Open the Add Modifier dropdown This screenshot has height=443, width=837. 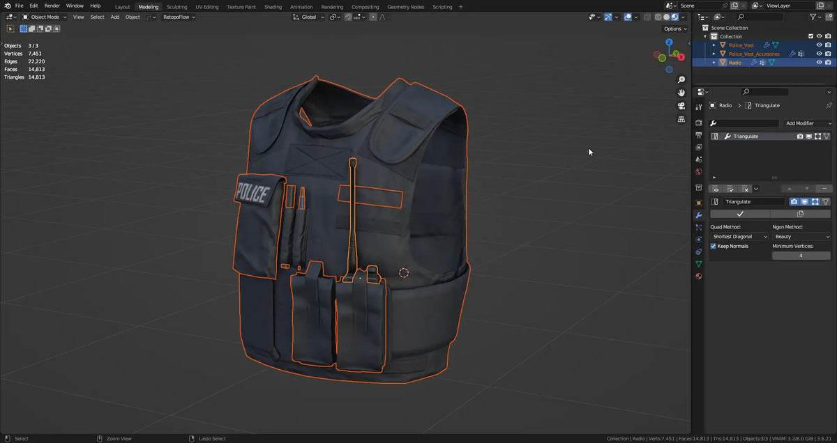[807, 123]
